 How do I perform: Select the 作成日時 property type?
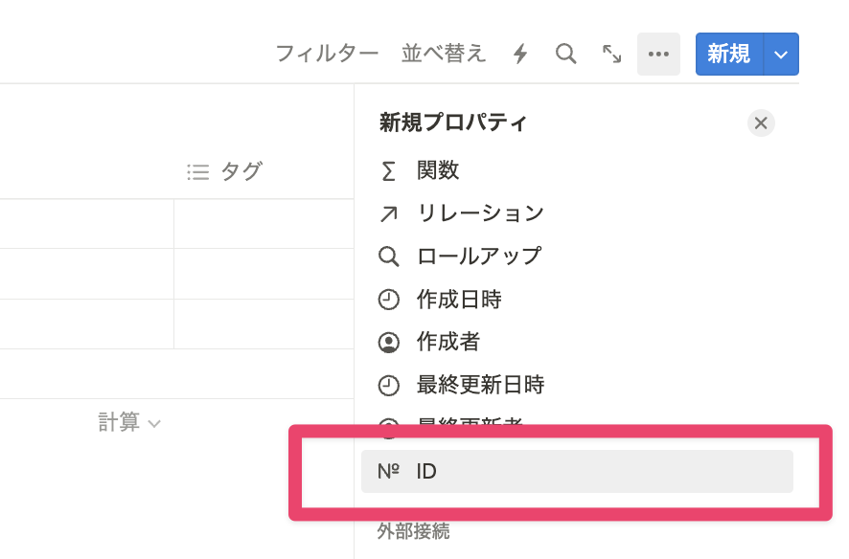577,300
